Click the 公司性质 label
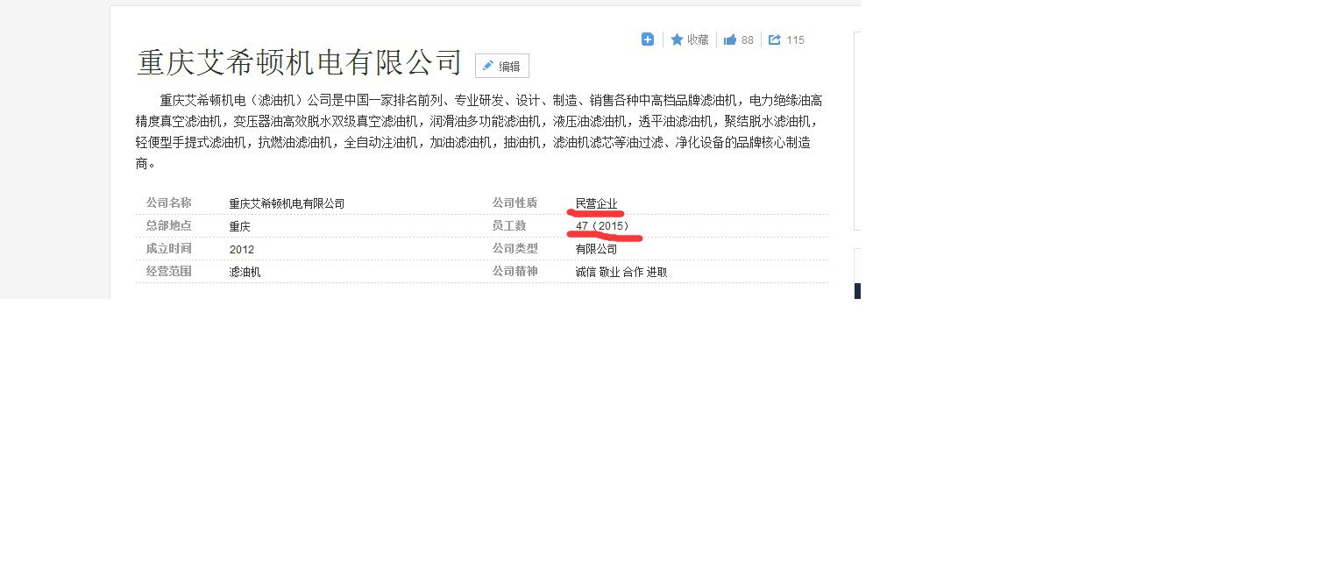This screenshot has width=1334, height=583. click(514, 203)
